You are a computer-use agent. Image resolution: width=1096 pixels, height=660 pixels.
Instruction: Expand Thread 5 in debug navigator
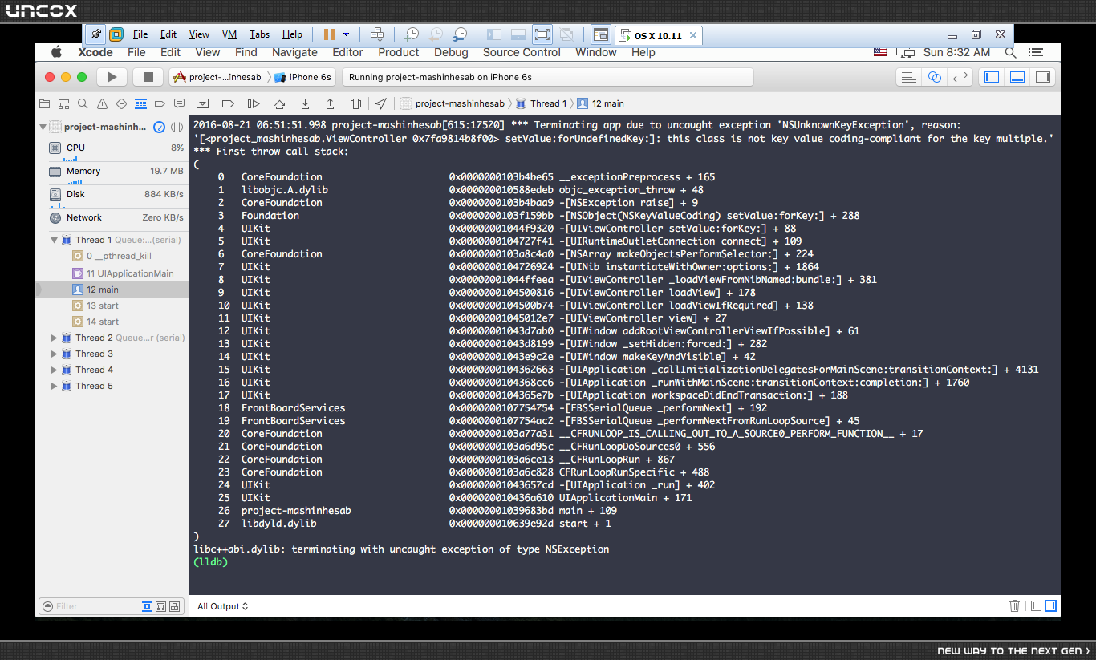tap(55, 386)
